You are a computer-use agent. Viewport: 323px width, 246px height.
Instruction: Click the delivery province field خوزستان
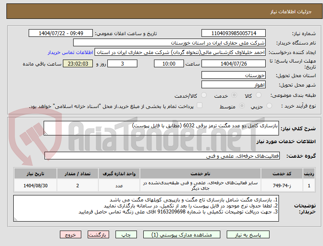point(234,75)
